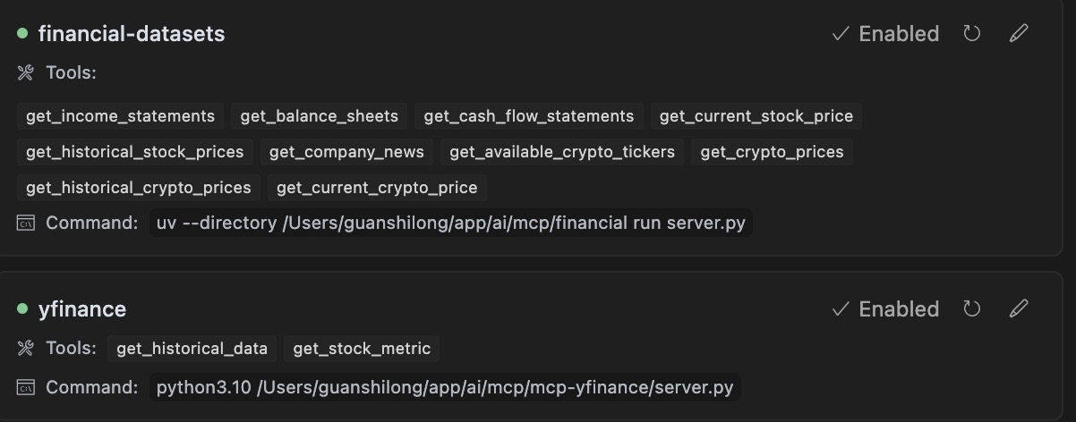Toggle Enabled for yfinance server
The width and height of the screenshot is (1076, 422).
point(885,309)
